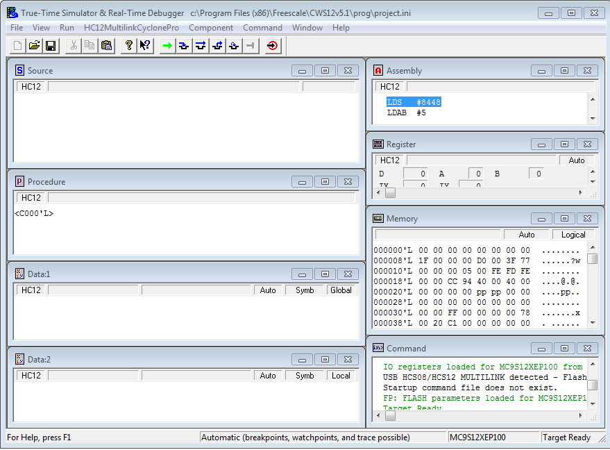This screenshot has width=610, height=450.
Task: Click the New file toolbar icon
Action: [17, 46]
